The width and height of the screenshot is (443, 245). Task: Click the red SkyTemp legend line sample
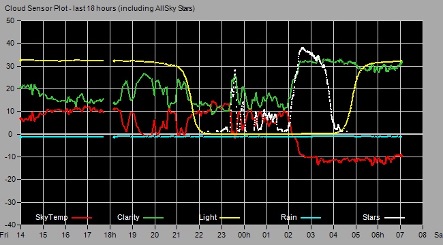coord(82,218)
